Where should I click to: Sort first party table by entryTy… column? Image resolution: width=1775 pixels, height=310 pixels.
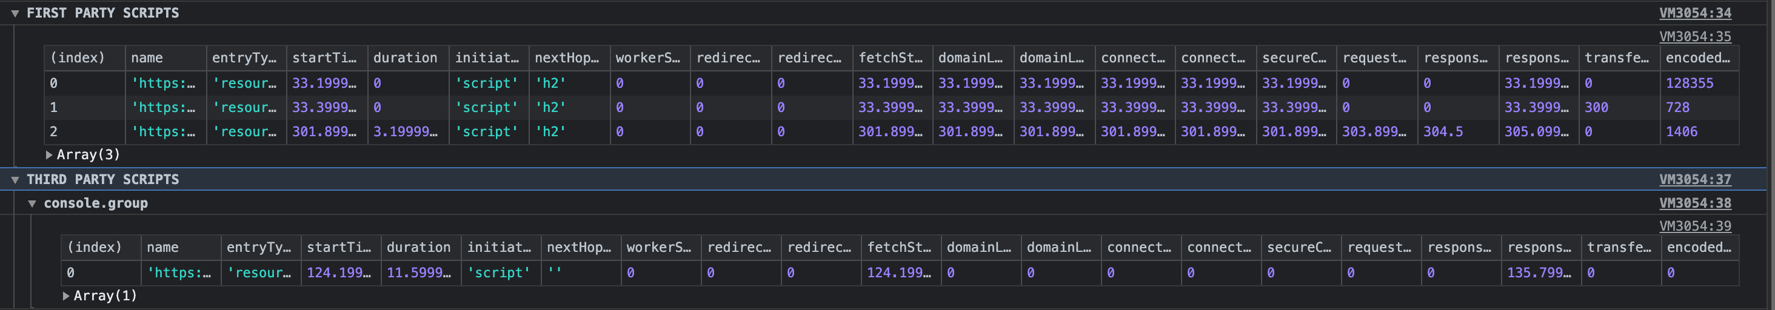click(247, 58)
